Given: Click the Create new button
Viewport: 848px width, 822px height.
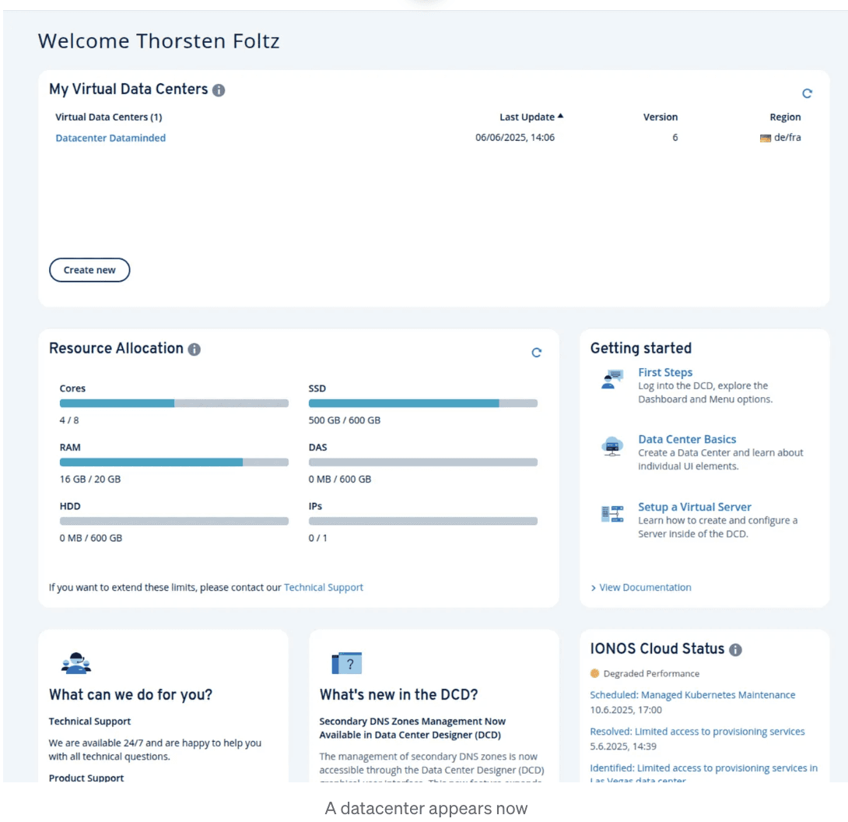Looking at the screenshot, I should pos(89,270).
